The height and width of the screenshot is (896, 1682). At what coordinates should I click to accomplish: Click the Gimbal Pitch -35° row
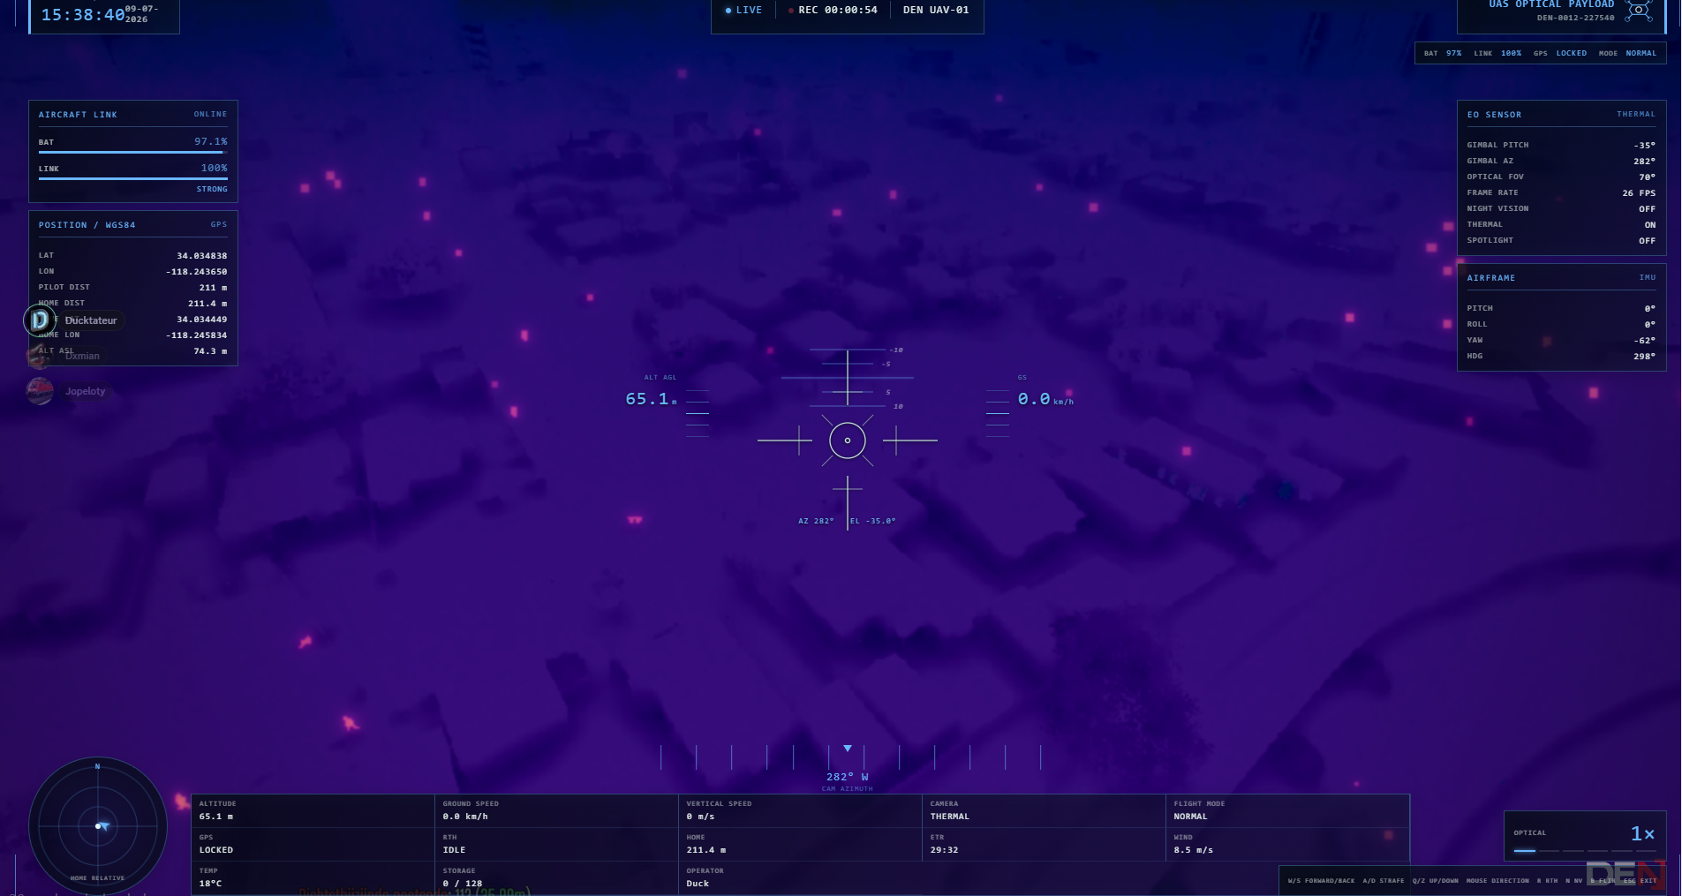coord(1561,146)
